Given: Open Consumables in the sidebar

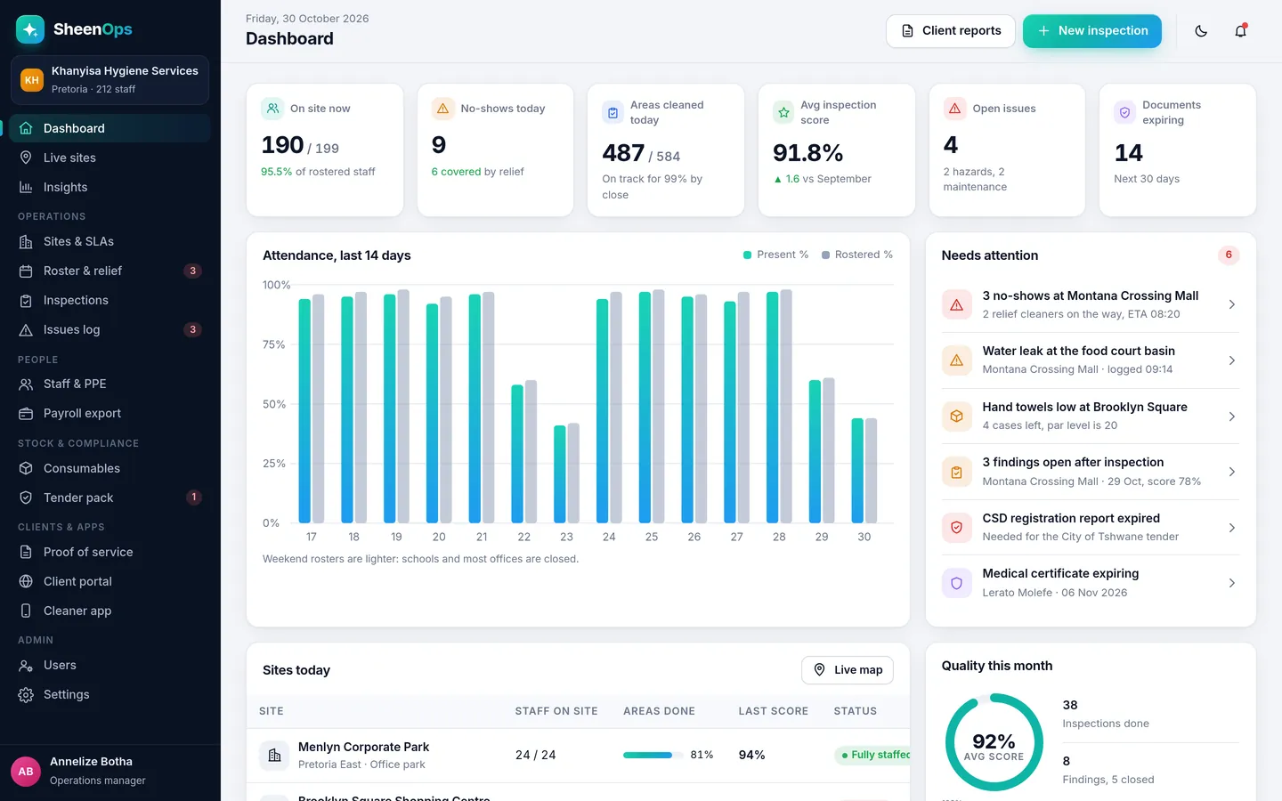Looking at the screenshot, I should pyautogui.click(x=110, y=468).
